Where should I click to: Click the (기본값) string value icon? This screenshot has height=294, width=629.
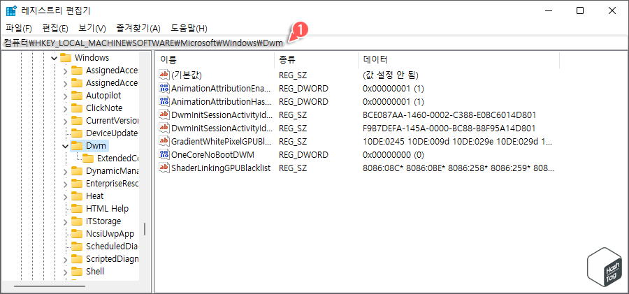pyautogui.click(x=164, y=75)
